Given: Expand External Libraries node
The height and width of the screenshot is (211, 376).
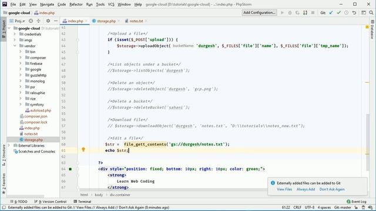Looking at the screenshot, I should pyautogui.click(x=9, y=145).
